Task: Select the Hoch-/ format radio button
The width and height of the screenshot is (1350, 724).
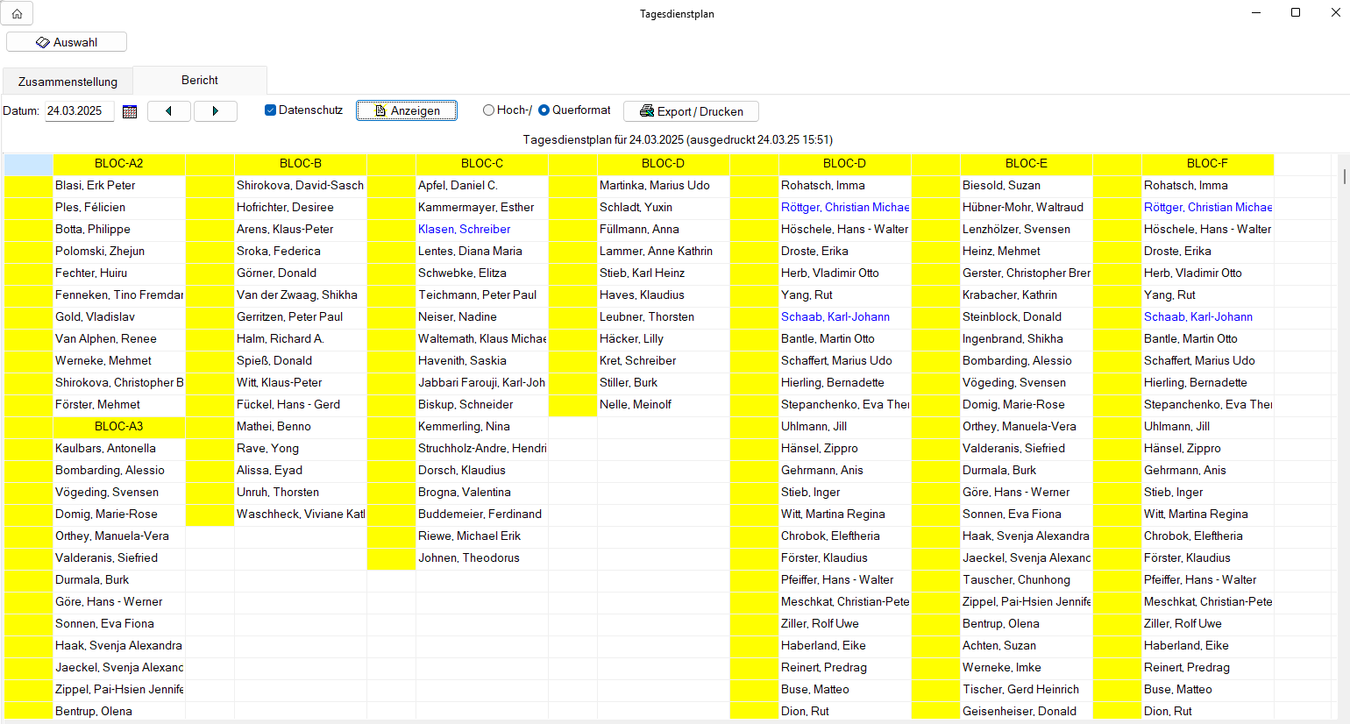Action: [489, 110]
